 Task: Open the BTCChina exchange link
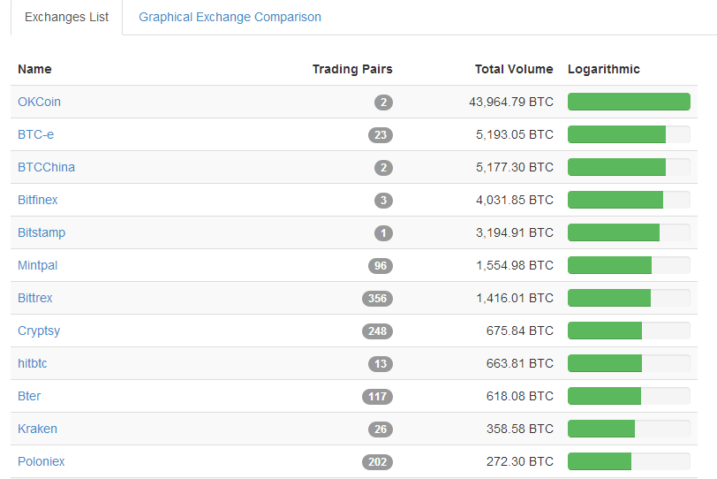point(46,167)
